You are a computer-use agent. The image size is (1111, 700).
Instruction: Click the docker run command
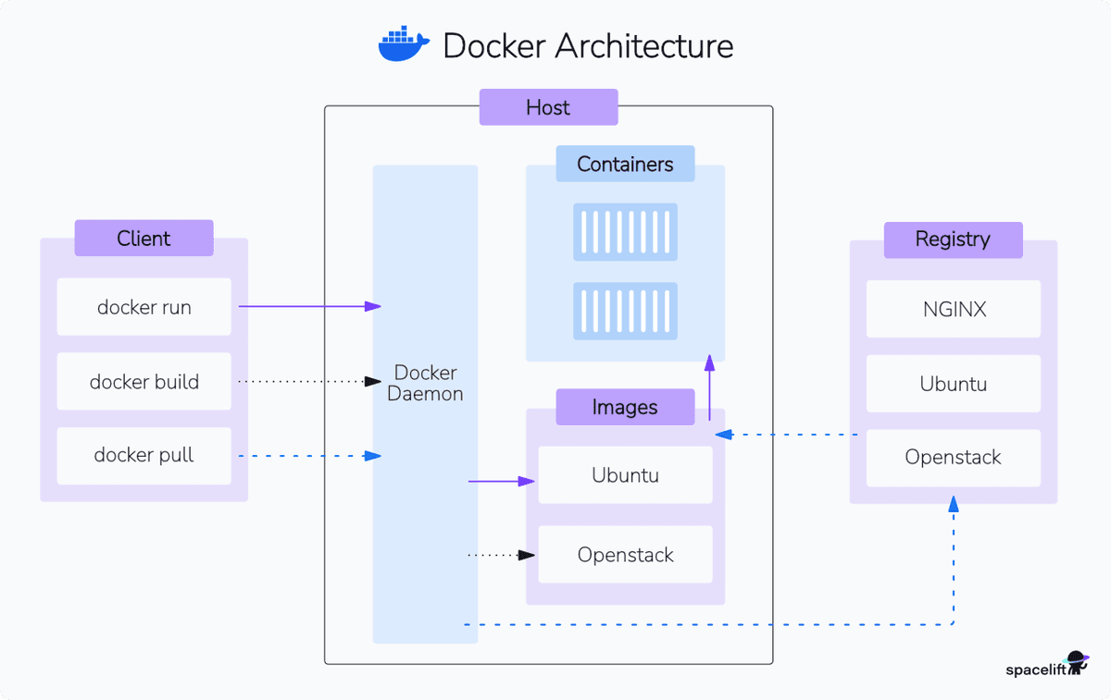coord(144,307)
